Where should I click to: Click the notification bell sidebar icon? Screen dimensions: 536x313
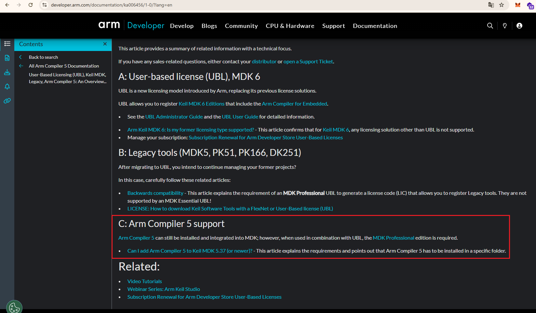click(7, 86)
